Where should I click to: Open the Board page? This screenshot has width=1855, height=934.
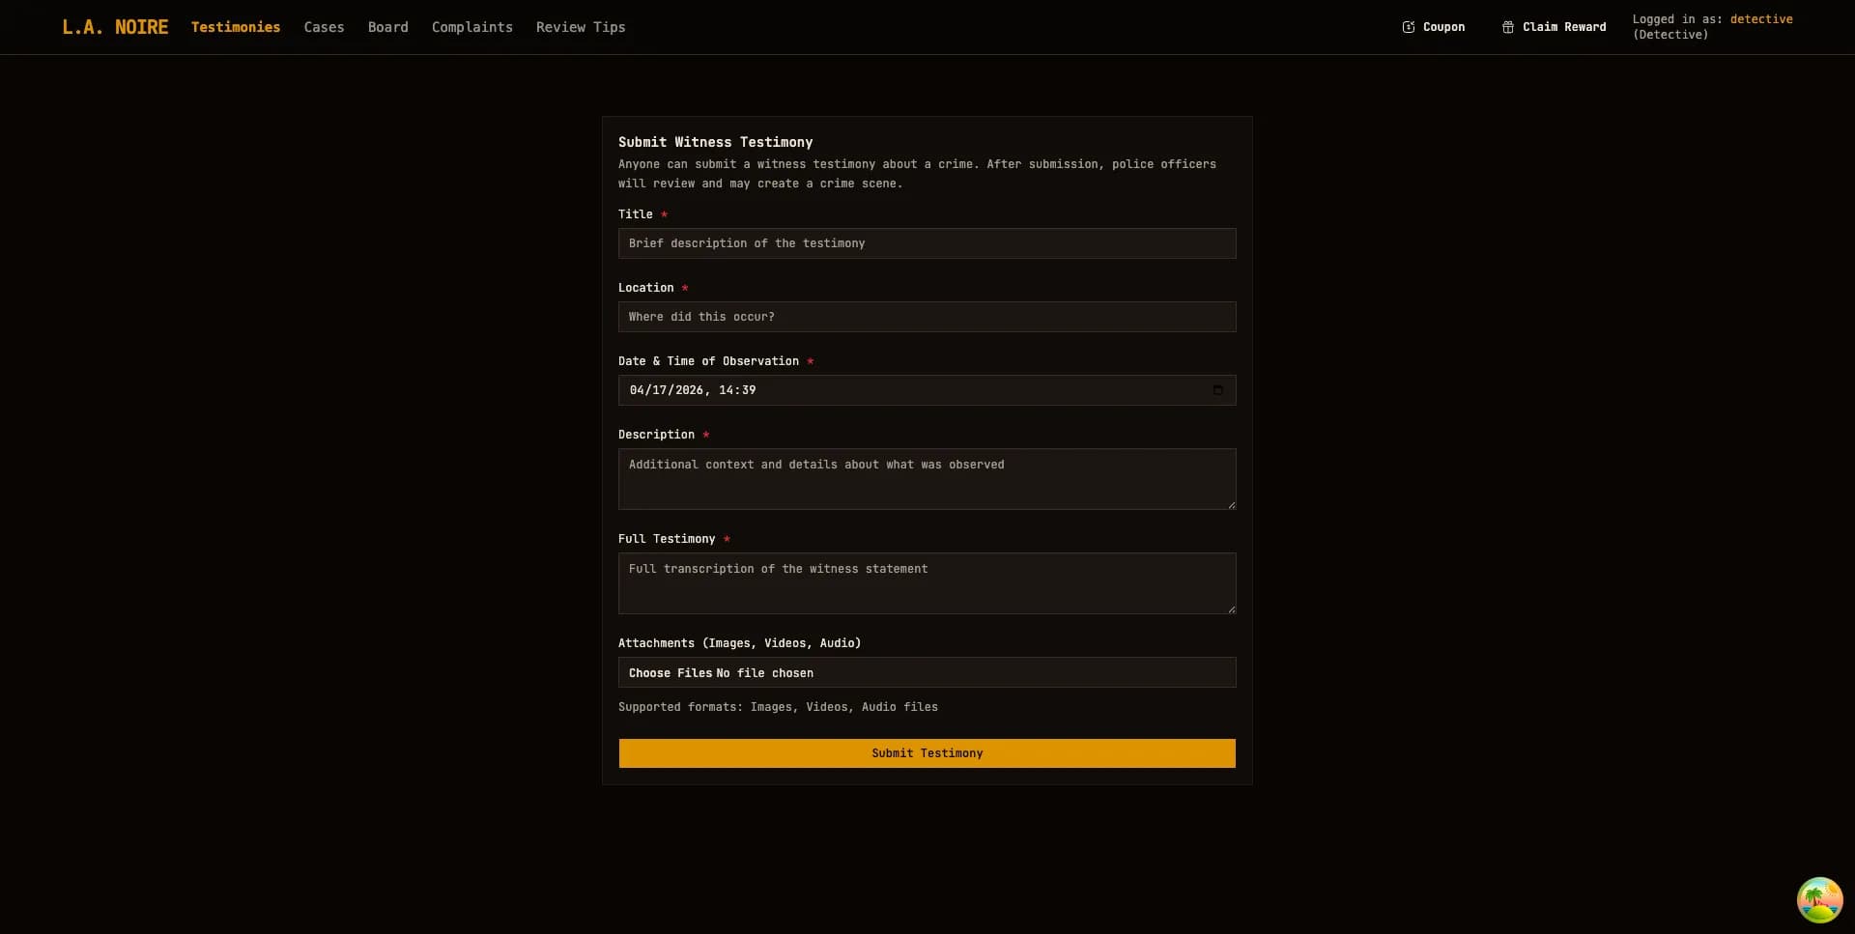coord(387,27)
